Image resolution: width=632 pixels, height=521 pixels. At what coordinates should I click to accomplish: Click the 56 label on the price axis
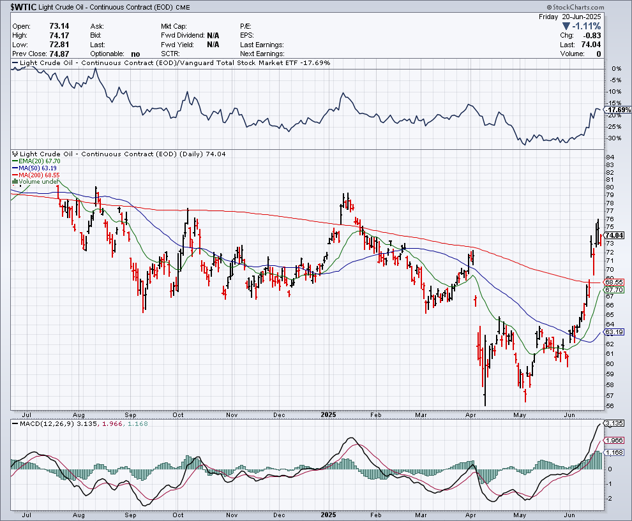click(x=610, y=406)
